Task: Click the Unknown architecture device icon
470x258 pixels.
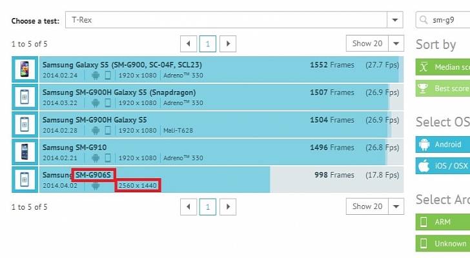Action: pos(424,243)
